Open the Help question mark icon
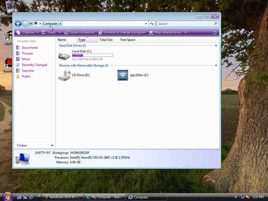268x201 pixels. pos(215,32)
